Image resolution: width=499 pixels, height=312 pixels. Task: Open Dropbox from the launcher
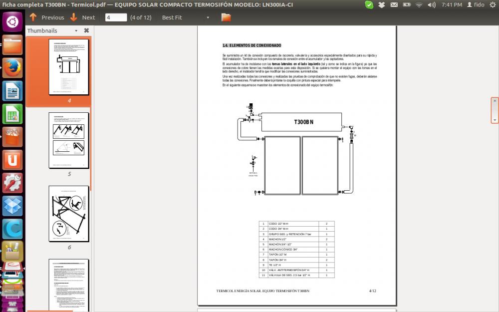coord(12,206)
